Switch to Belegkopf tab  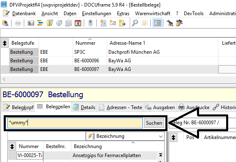pos(18,107)
